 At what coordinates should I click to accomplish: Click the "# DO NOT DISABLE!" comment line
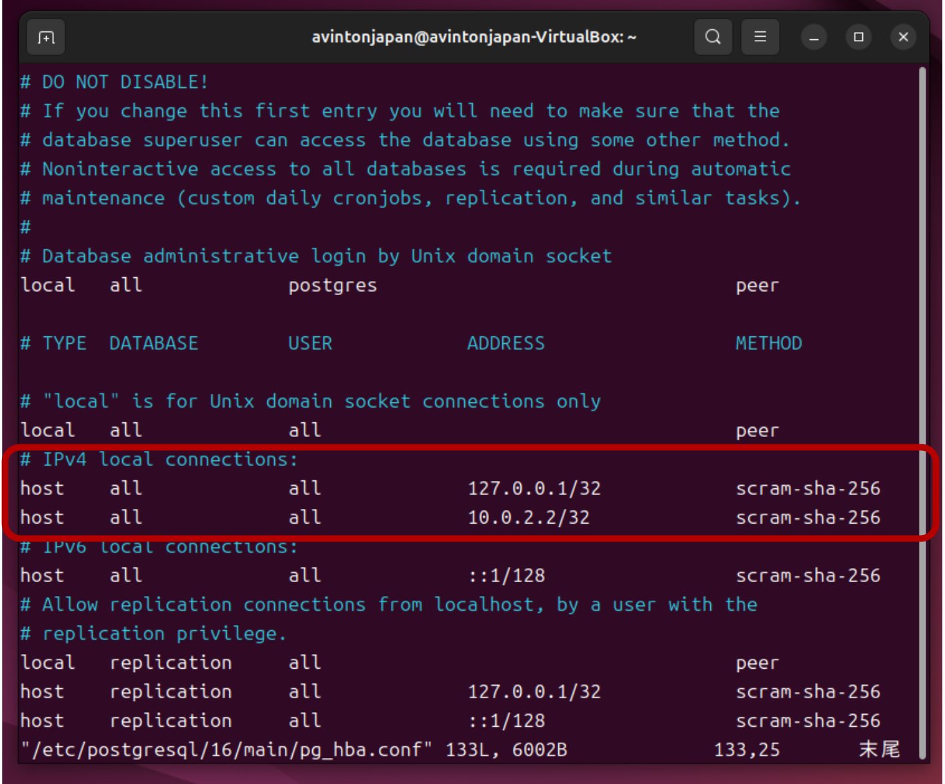click(114, 82)
